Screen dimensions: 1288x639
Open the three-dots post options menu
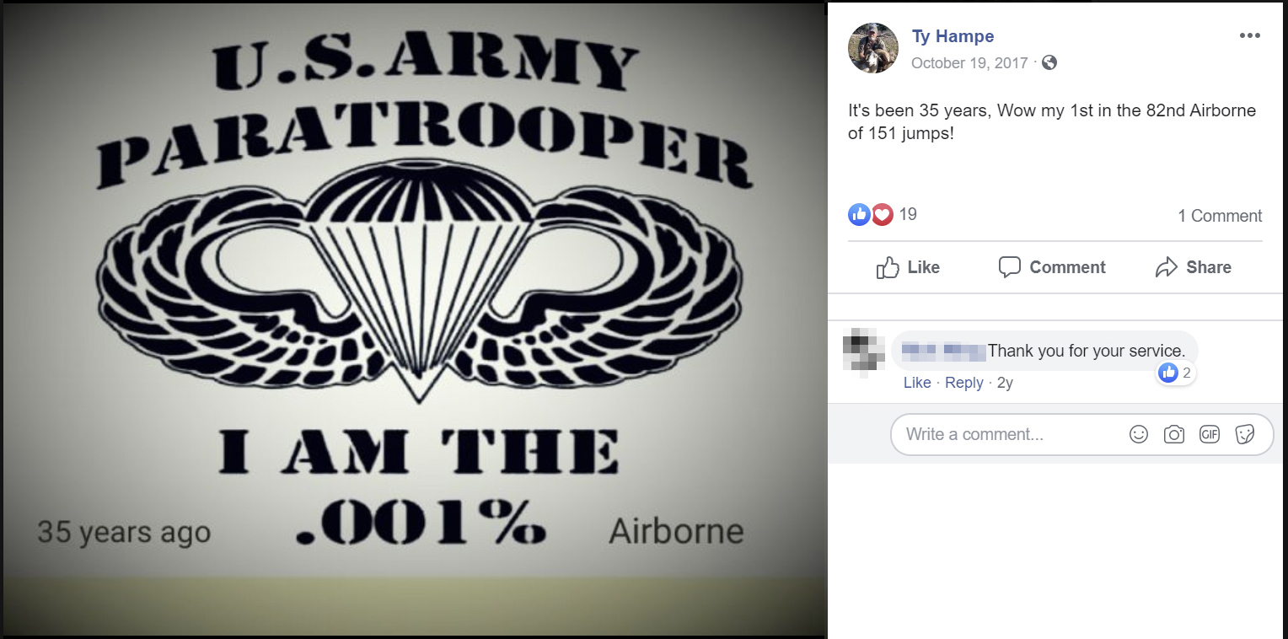pos(1249,36)
